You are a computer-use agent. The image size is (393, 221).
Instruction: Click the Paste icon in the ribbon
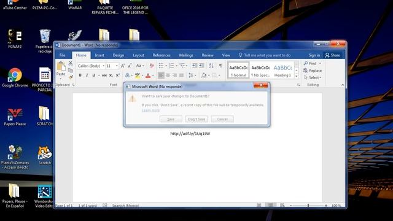(x=61, y=66)
